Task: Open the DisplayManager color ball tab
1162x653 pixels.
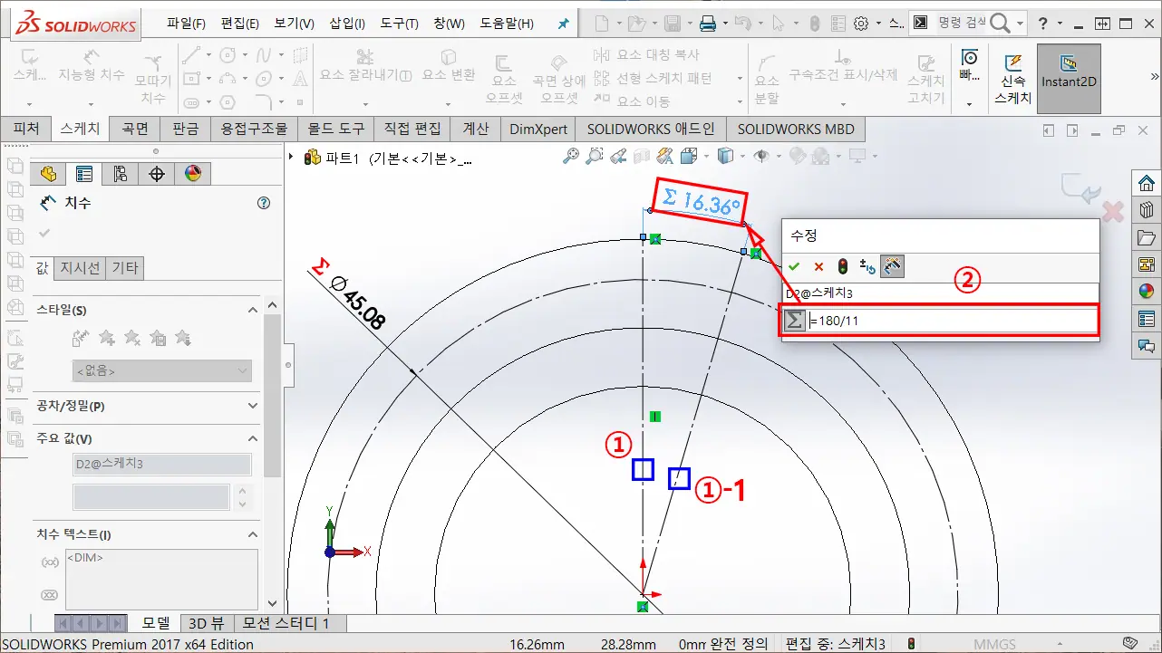Action: [x=192, y=174]
